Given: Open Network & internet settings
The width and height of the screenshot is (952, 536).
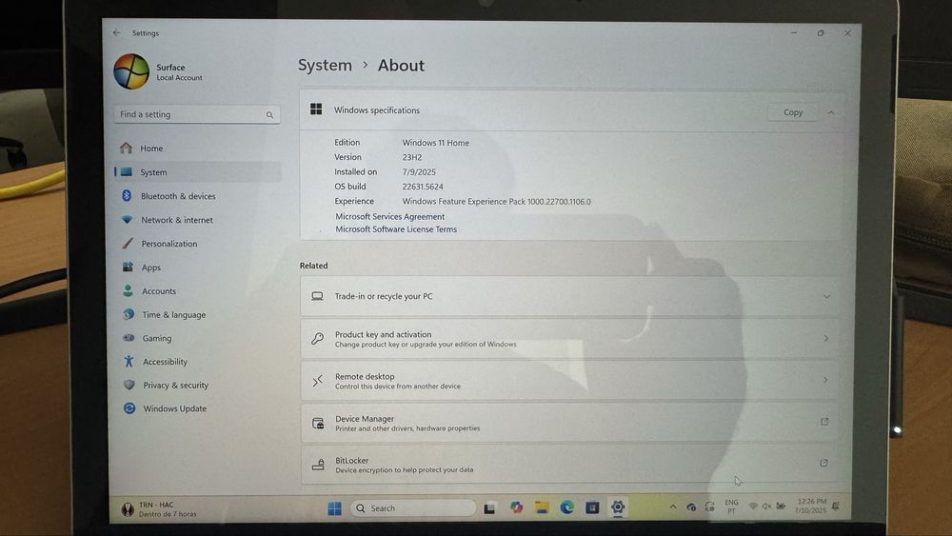Looking at the screenshot, I should (197, 220).
